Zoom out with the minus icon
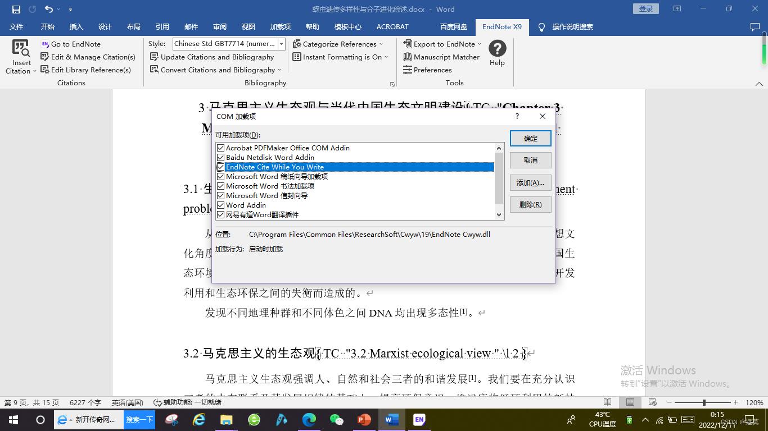Screen dimensions: 768x431 coord(668,402)
